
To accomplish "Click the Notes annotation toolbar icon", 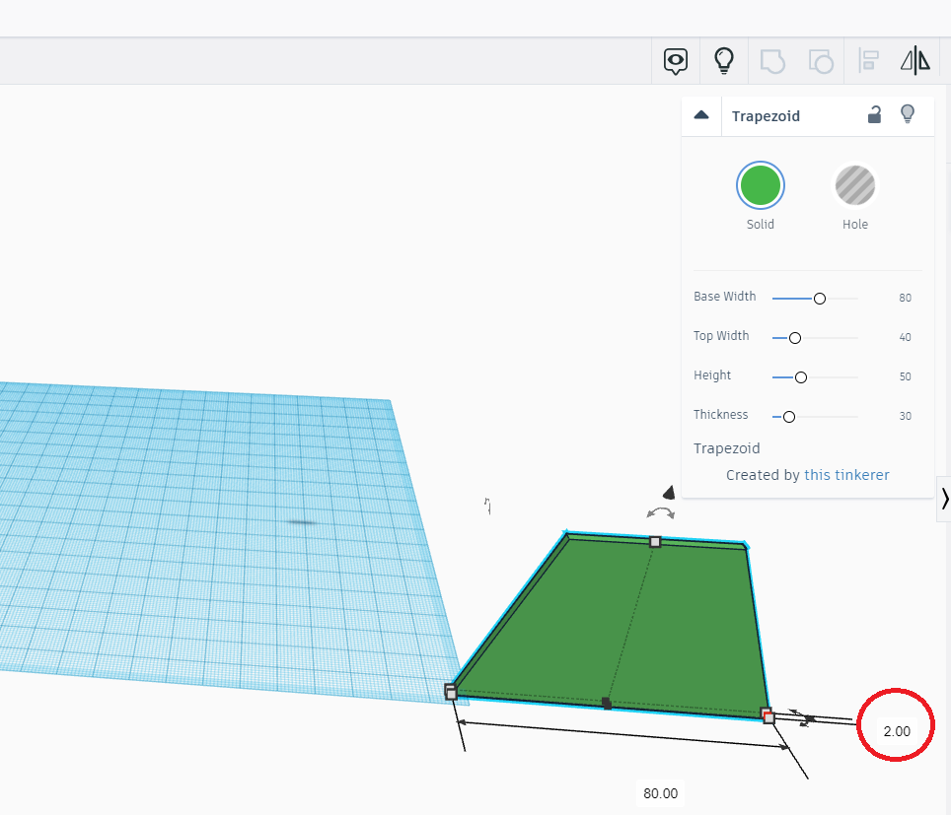I will [675, 60].
